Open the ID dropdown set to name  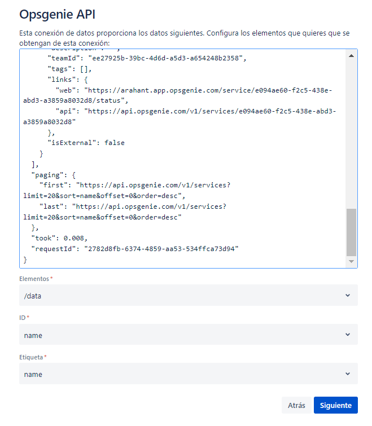[189, 335]
